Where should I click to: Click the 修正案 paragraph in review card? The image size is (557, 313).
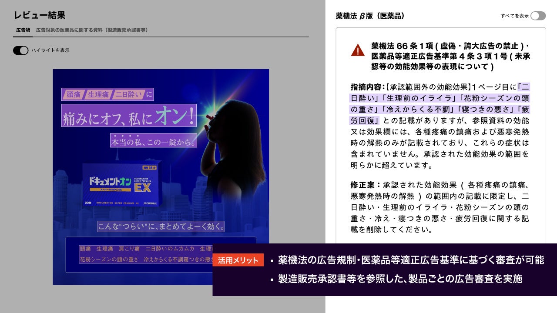(x=440, y=206)
